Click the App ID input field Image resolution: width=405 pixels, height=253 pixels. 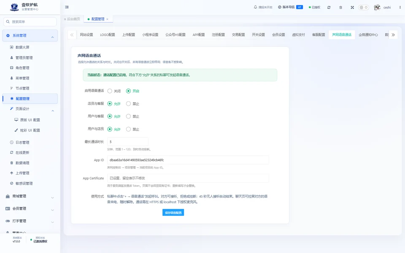tap(188, 160)
